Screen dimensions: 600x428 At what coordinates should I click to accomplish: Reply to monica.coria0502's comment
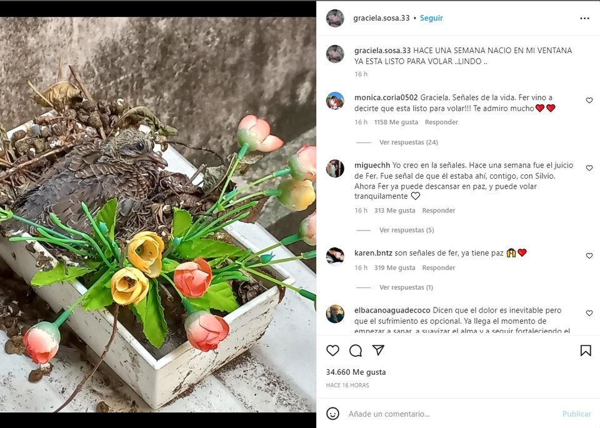coord(441,122)
